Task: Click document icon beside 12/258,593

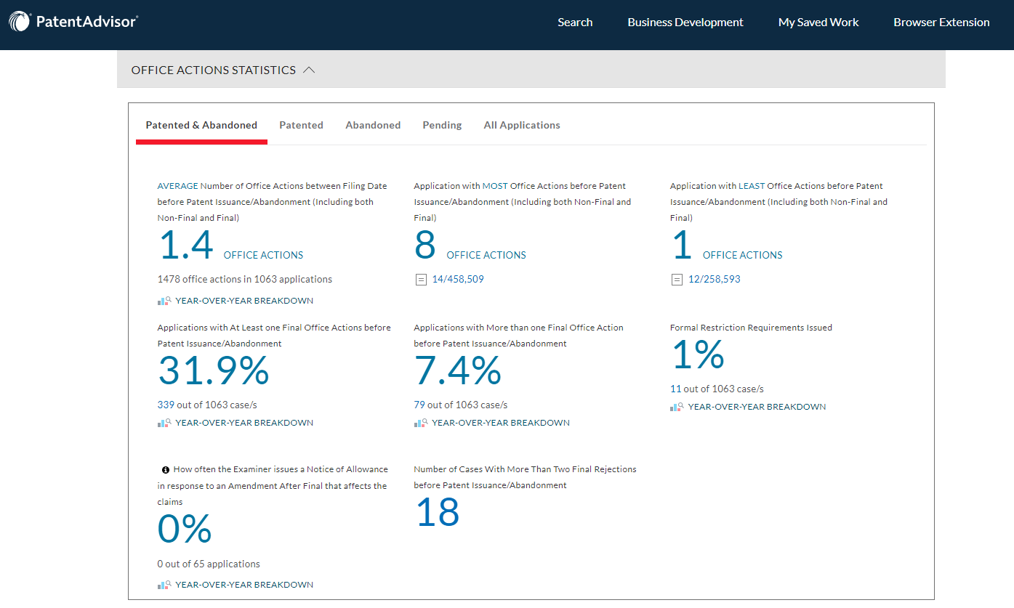Action: (677, 280)
